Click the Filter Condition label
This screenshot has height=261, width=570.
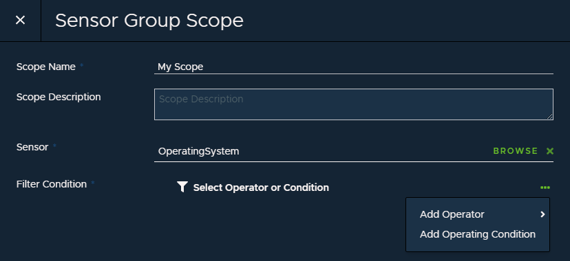coord(52,184)
